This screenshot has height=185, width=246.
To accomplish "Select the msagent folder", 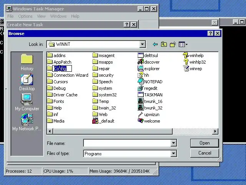I will tap(103, 55).
